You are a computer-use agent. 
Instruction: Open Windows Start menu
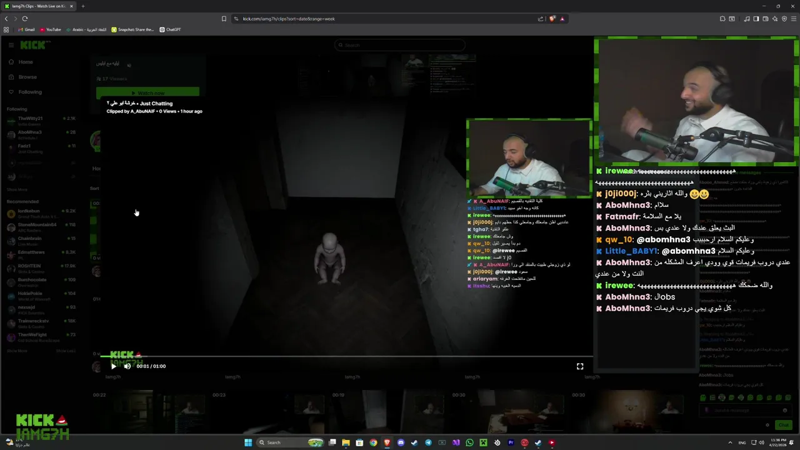[248, 442]
